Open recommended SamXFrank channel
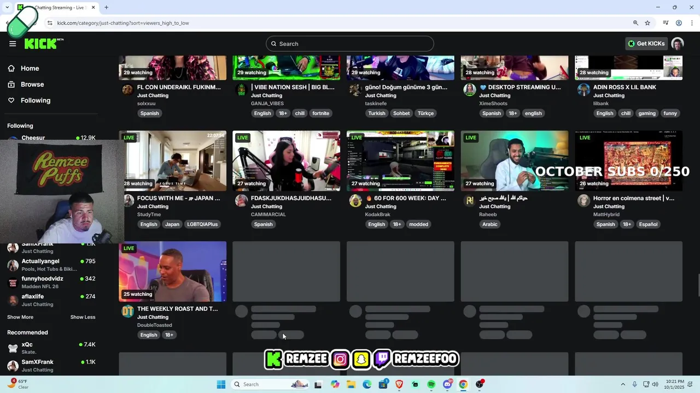The image size is (700, 393). 51,365
